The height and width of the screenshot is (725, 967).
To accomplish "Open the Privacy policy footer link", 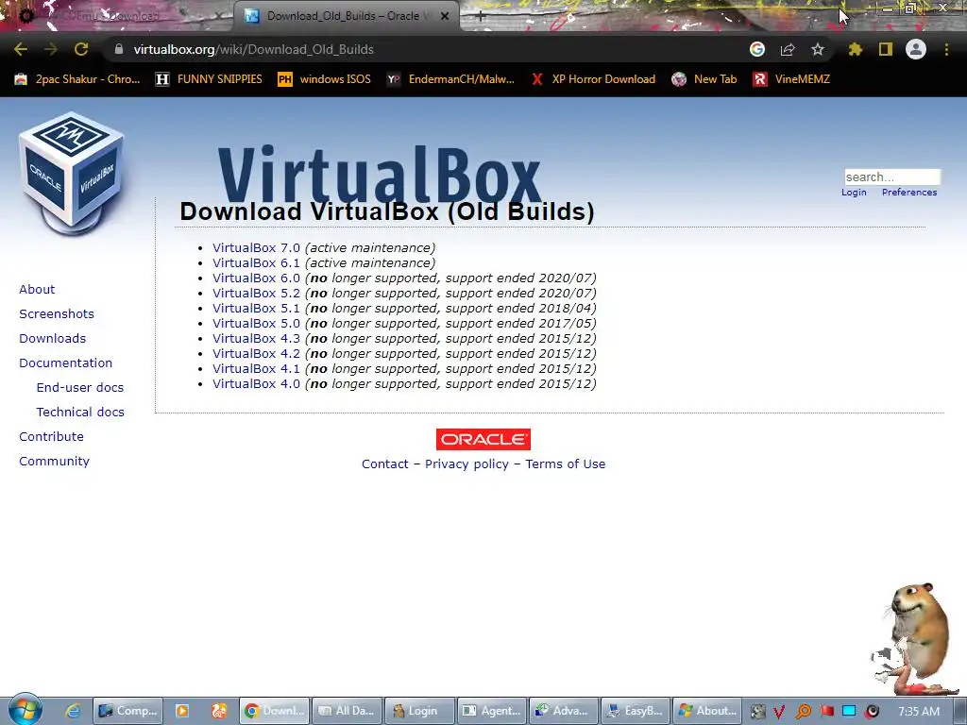I will [x=467, y=464].
